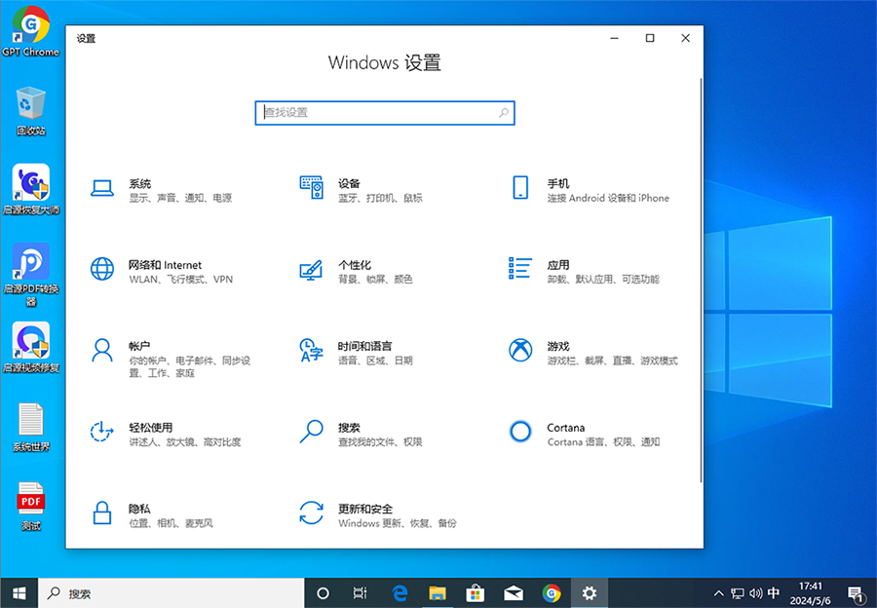Click the text WLAN、飞行模式、VPN
This screenshot has width=877, height=608.
(x=180, y=279)
